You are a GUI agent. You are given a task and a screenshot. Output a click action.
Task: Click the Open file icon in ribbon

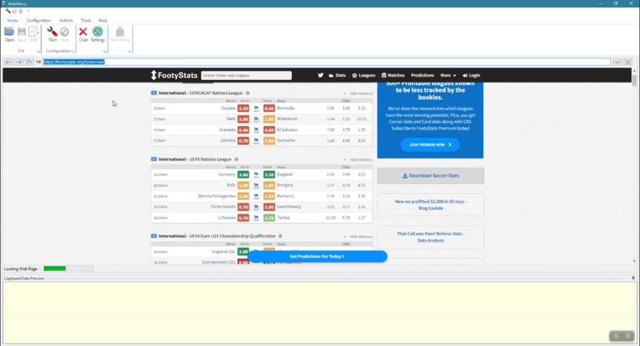(9, 32)
